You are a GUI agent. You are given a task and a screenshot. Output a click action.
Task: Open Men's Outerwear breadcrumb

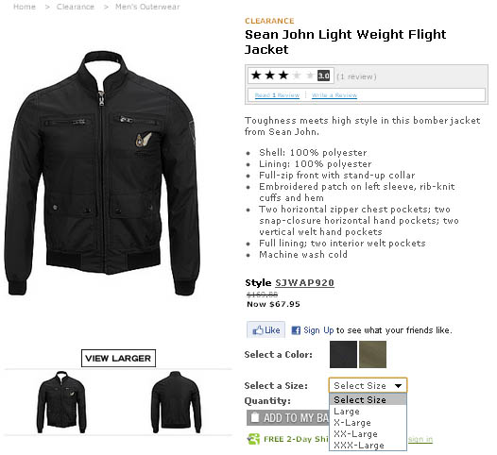(x=147, y=7)
